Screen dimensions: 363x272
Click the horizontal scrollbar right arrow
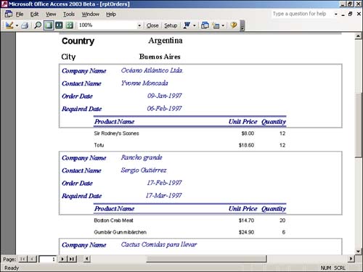tap(351, 259)
